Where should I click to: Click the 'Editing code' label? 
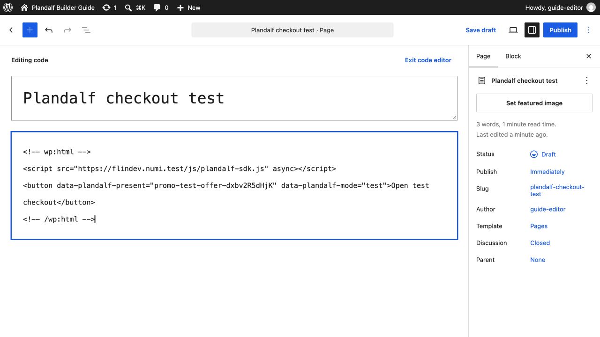30,60
